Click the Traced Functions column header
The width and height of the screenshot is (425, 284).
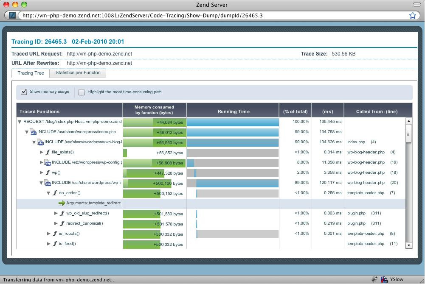click(70, 110)
